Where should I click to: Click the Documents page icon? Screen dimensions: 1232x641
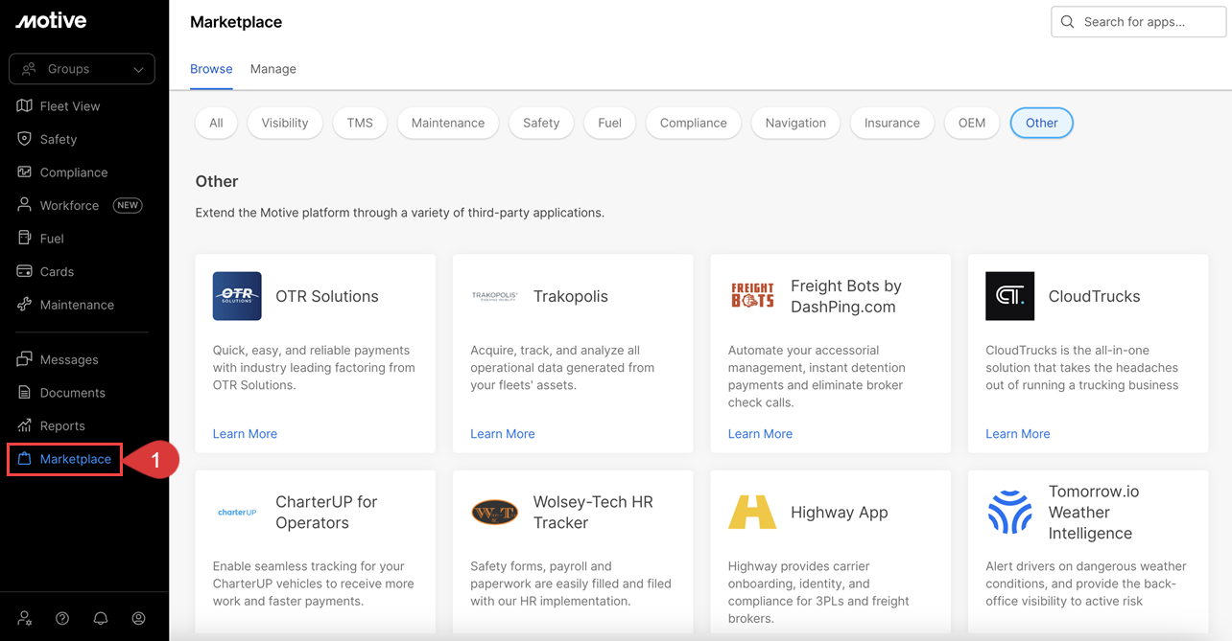24,392
